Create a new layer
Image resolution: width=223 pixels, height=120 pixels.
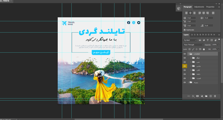[x=211, y=96]
